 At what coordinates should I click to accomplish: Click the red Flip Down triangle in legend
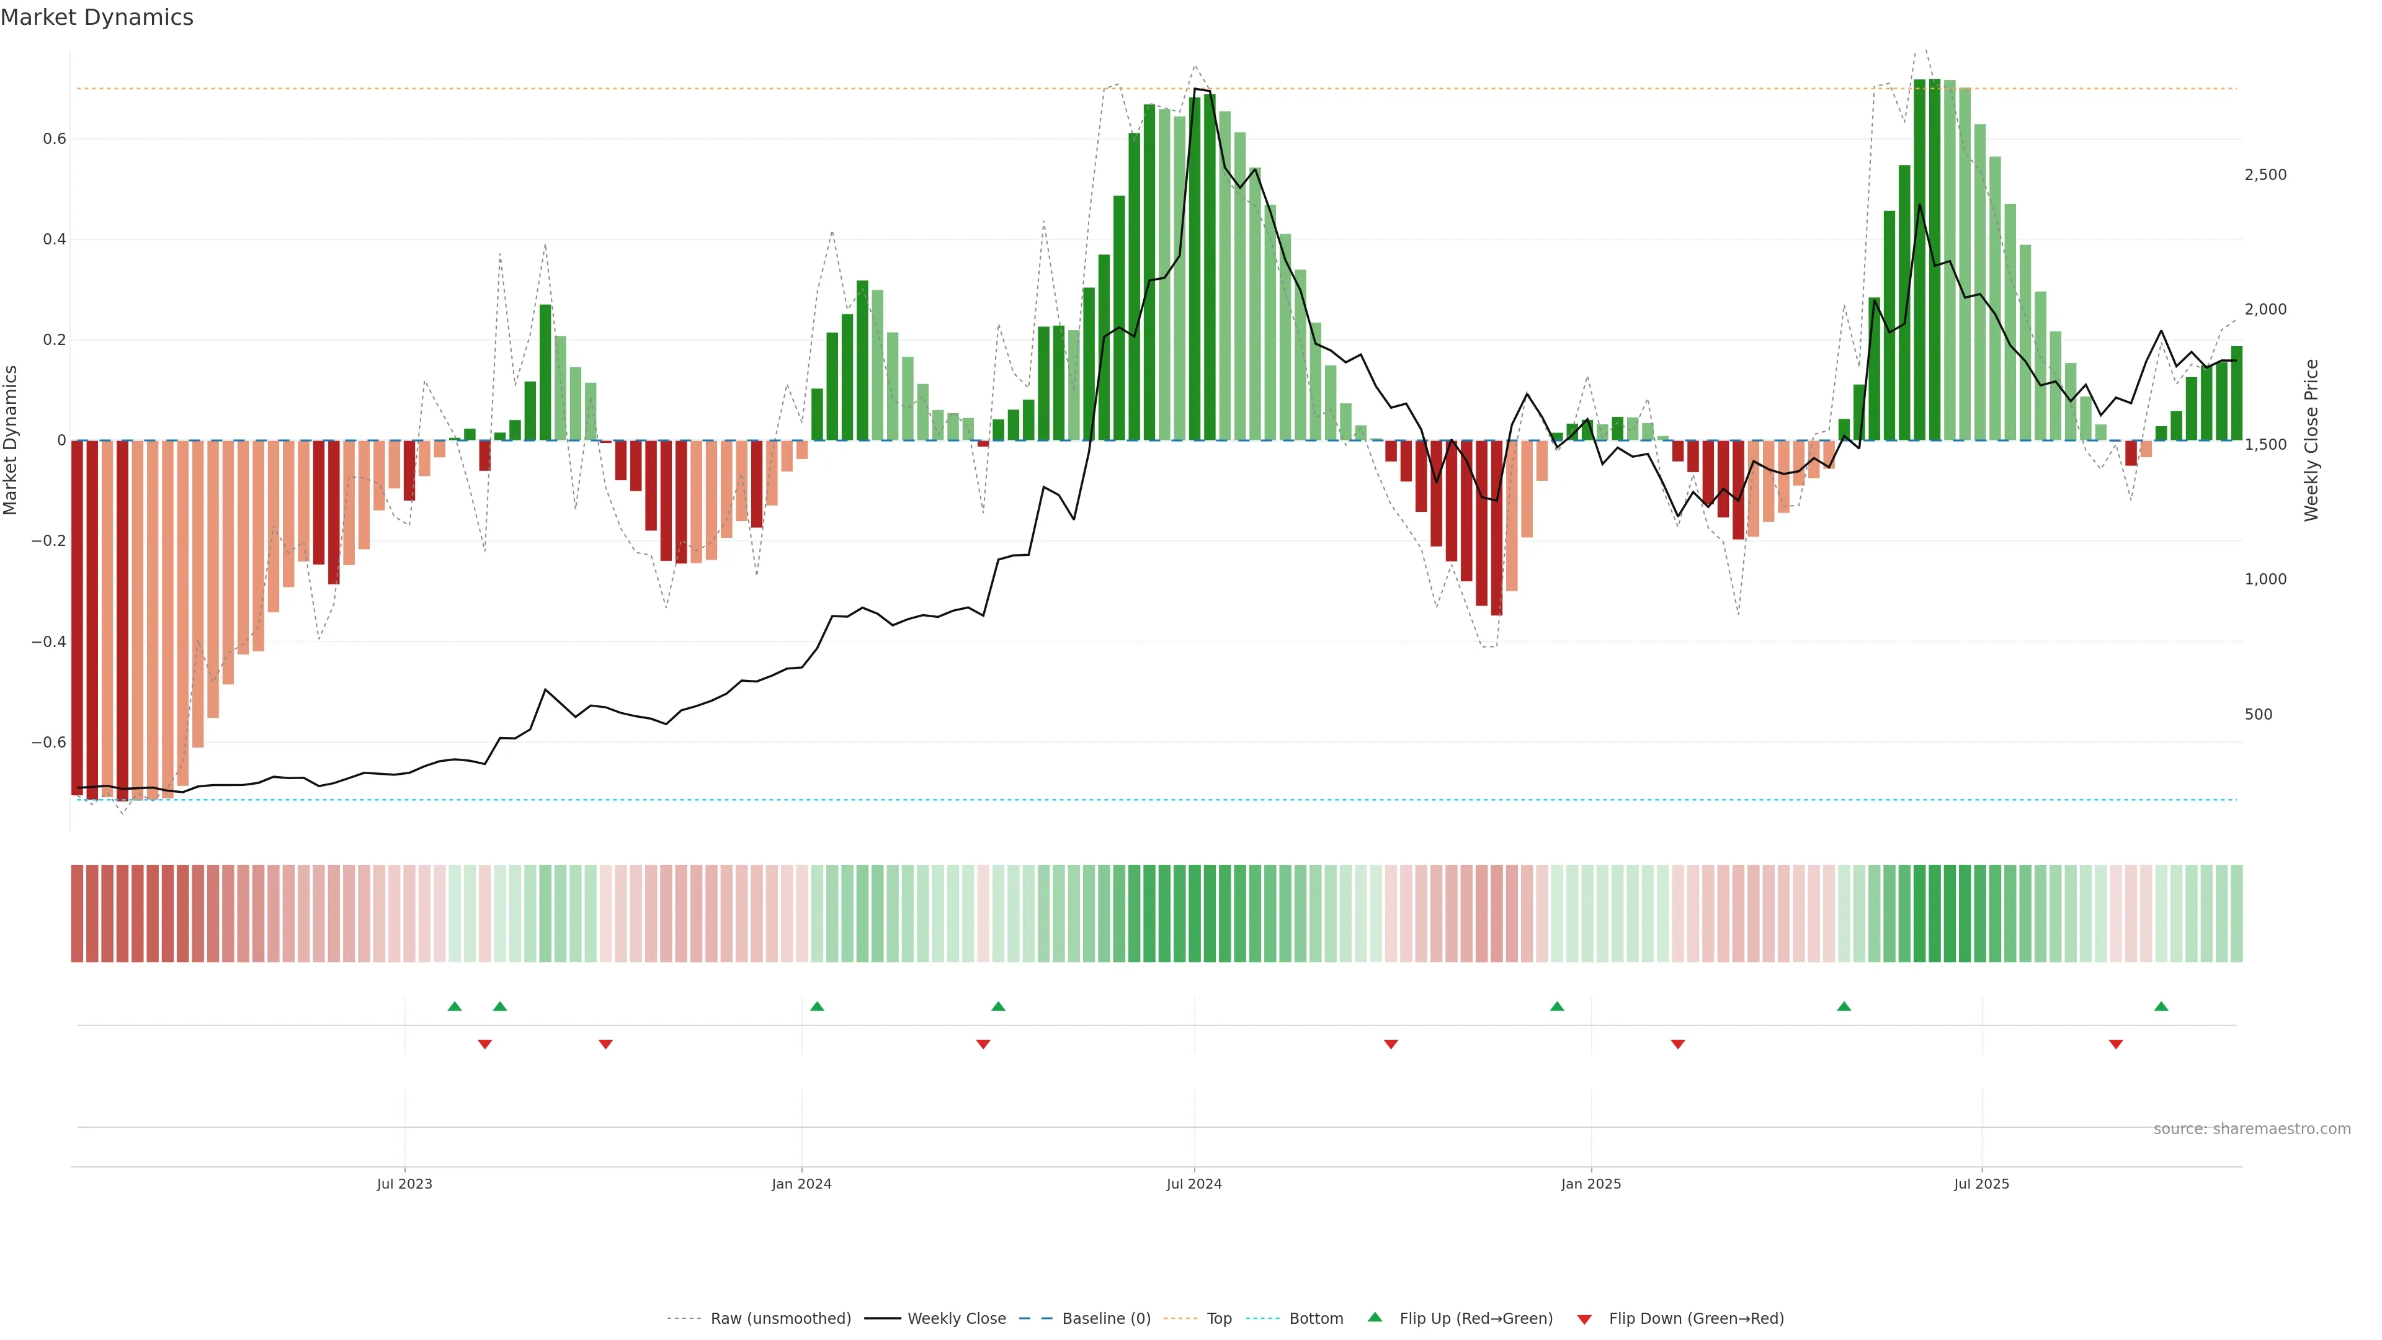tap(1584, 1319)
